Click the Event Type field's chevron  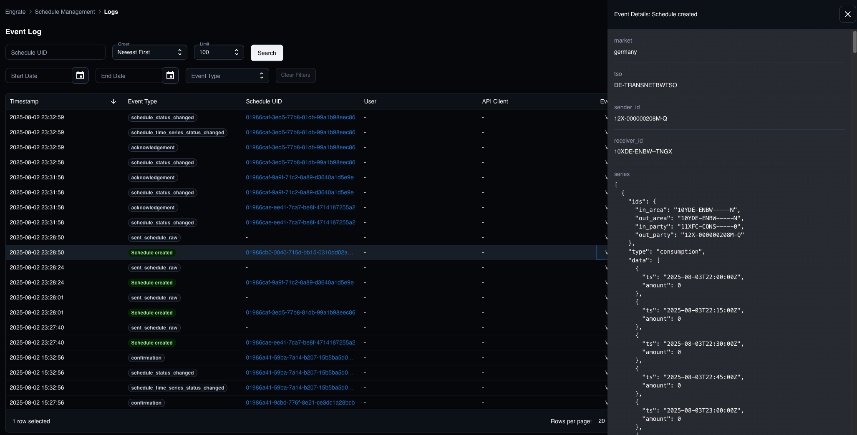(x=261, y=75)
